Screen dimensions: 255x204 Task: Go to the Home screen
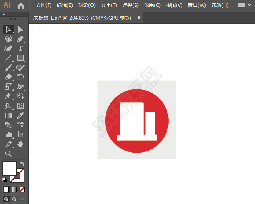tap(21, 6)
